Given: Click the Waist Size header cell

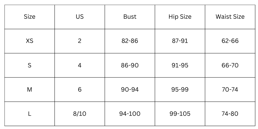Looking at the screenshot, I should 230,17.
